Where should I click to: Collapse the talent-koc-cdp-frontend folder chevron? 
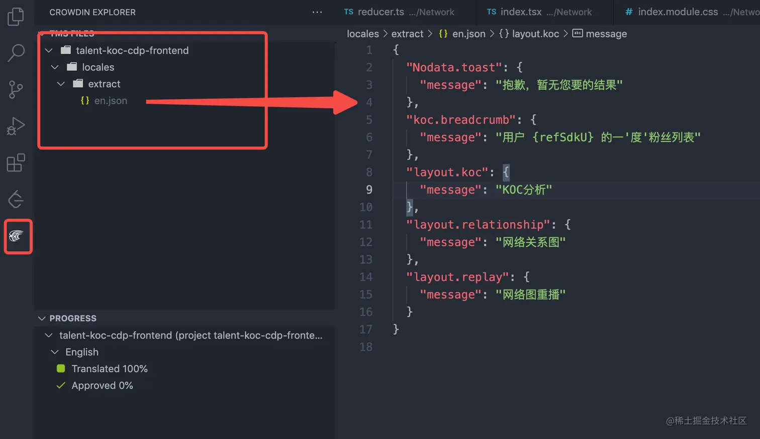[49, 50]
